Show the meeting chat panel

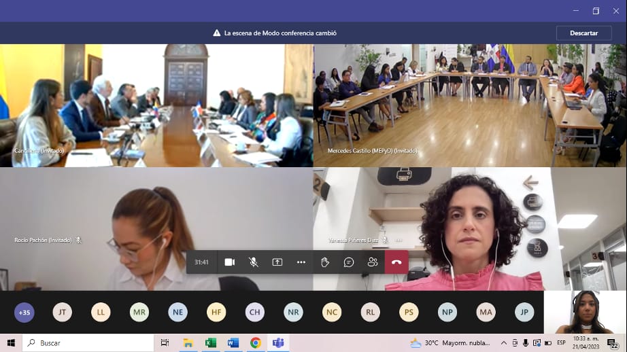click(x=349, y=262)
